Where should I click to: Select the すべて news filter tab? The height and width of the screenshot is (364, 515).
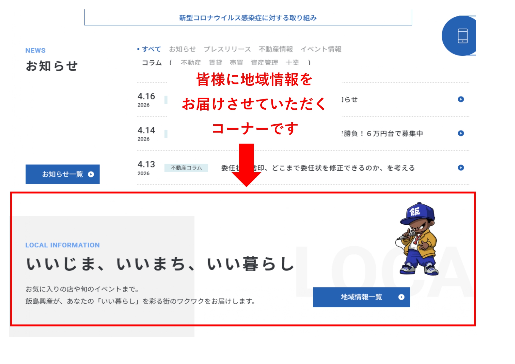[x=151, y=49]
